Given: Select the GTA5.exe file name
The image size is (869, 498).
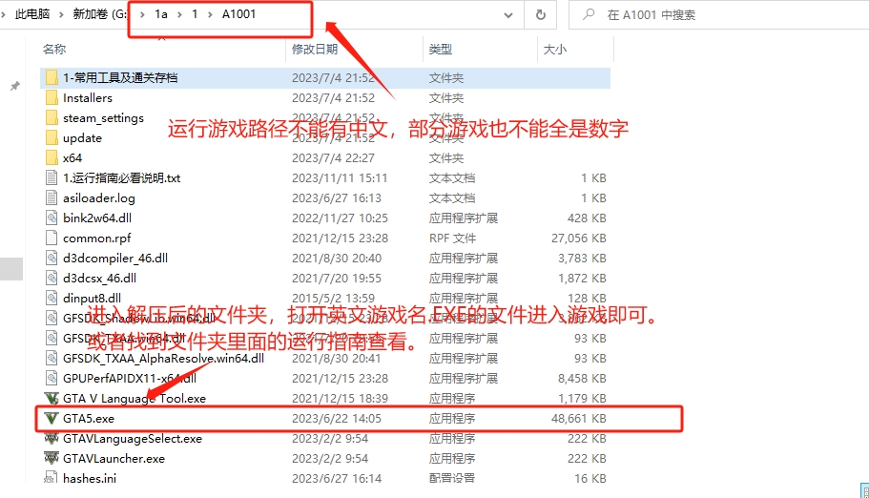Looking at the screenshot, I should [89, 419].
